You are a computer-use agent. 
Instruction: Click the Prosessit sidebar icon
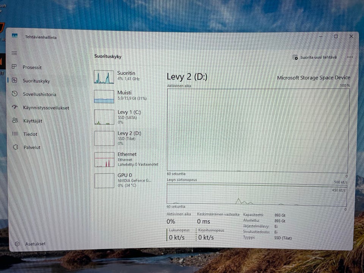point(14,67)
